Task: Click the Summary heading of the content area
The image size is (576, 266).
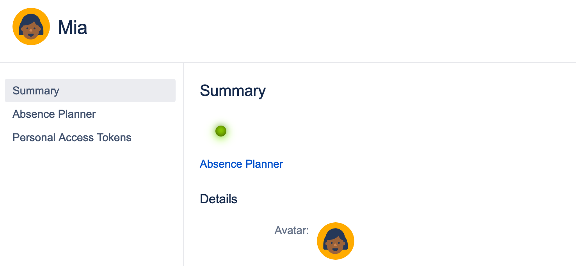Action: (233, 90)
